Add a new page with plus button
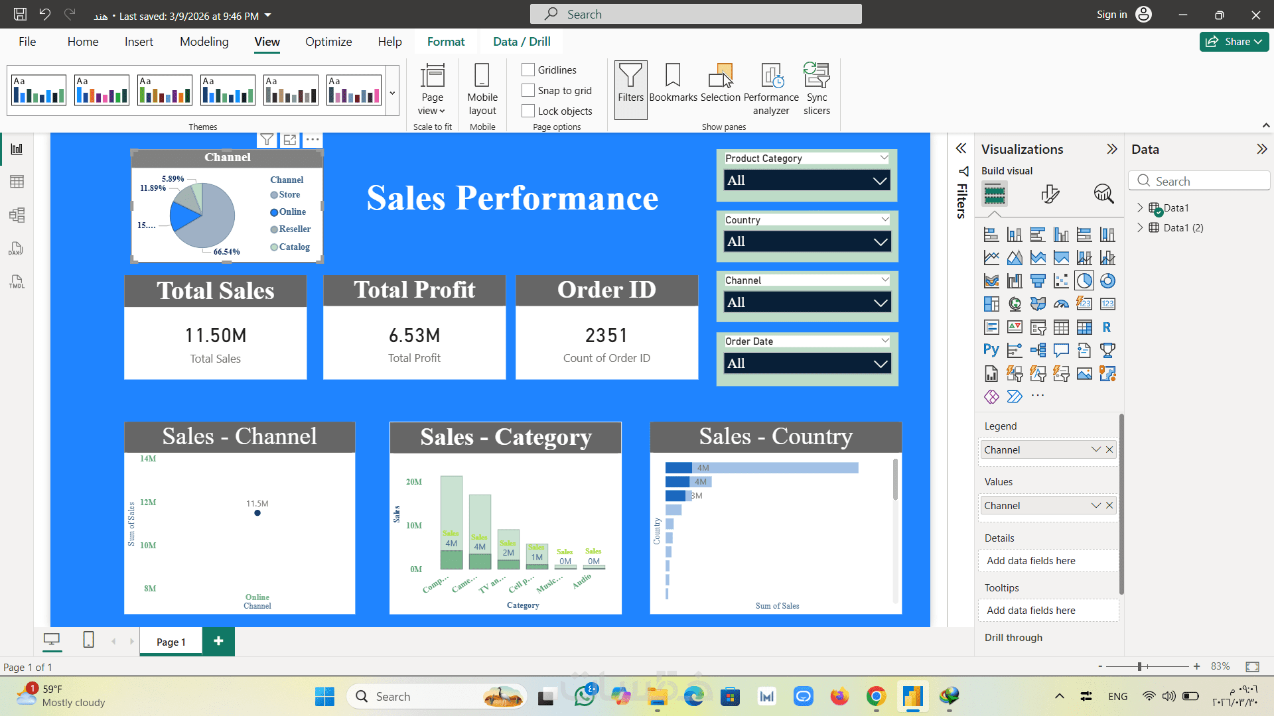Screen dimensions: 1274x716 pyautogui.click(x=218, y=641)
